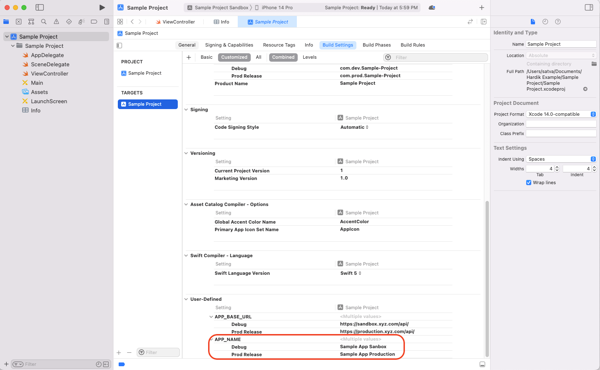Choose the iPhone 14 Pro destination
The width and height of the screenshot is (600, 370).
pos(274,8)
